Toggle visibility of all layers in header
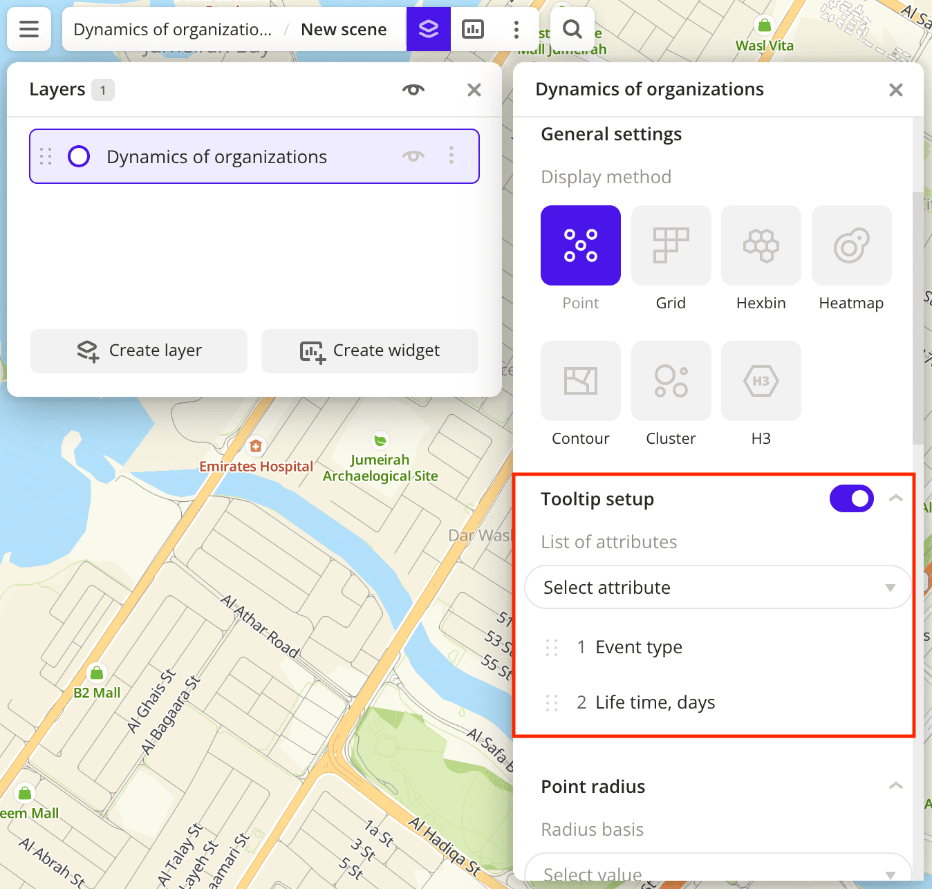 (413, 90)
